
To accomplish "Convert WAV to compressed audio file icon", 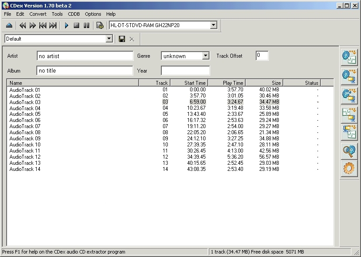I will pyautogui.click(x=349, y=114).
